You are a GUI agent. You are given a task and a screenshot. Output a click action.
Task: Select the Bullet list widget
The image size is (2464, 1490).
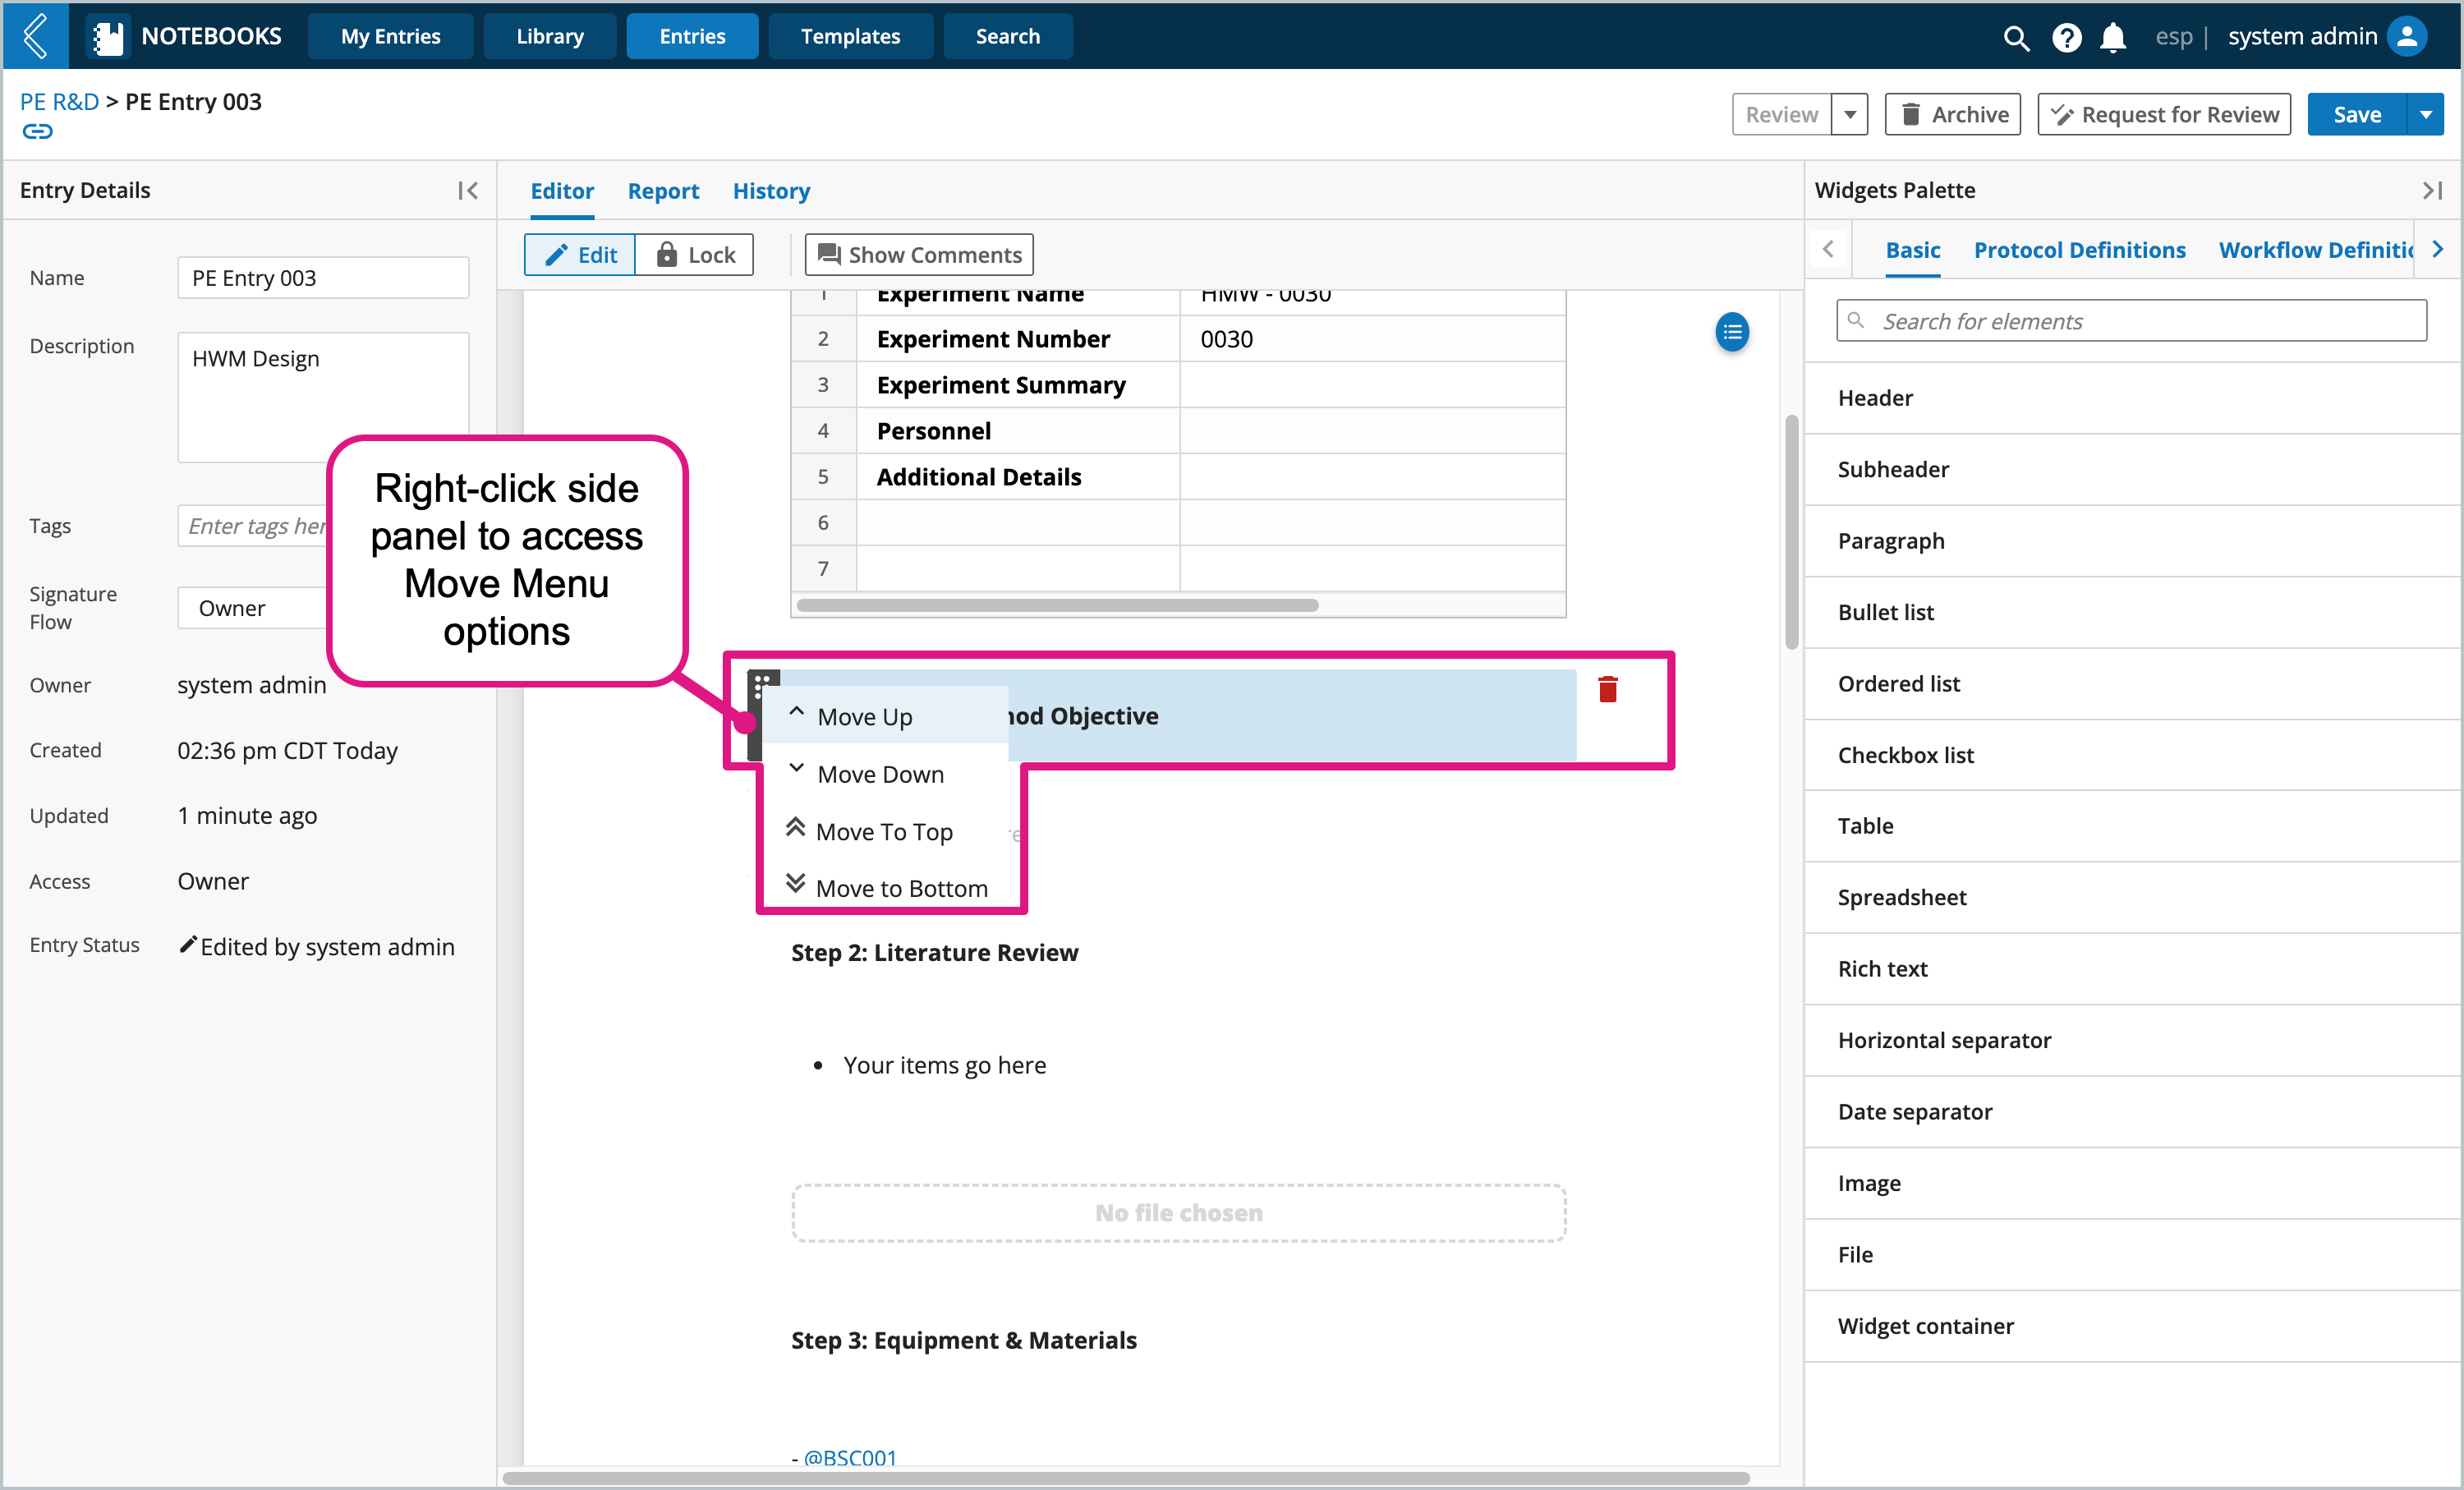click(x=2133, y=612)
